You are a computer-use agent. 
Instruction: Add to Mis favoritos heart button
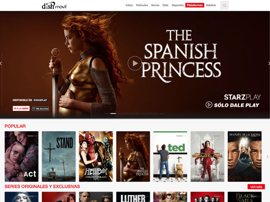click(40, 109)
